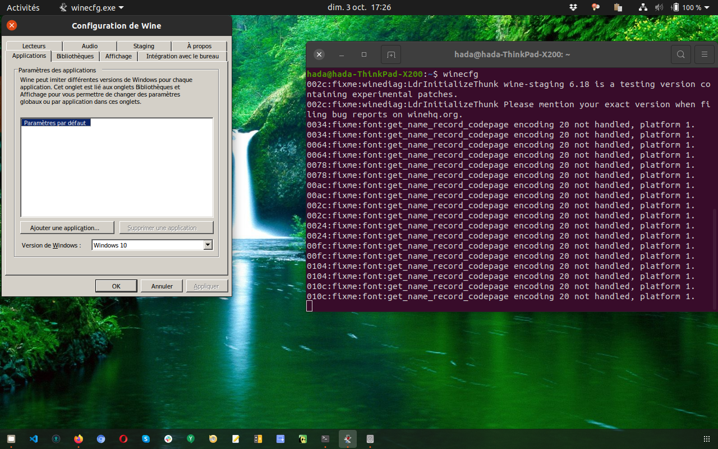
Task: Open the disk drive icon in the dock
Action: (370, 439)
